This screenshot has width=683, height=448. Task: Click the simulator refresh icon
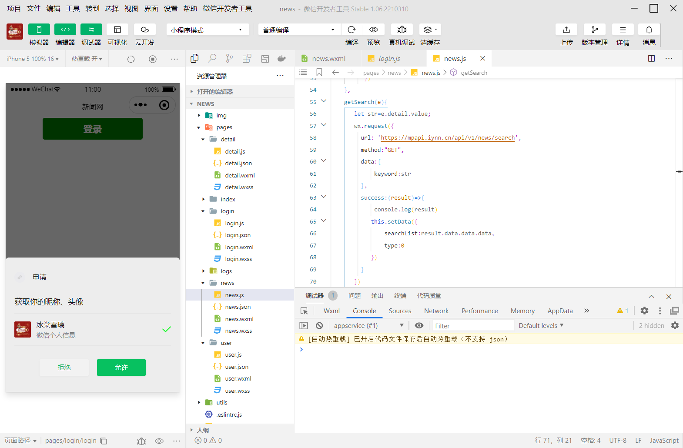[x=131, y=59]
